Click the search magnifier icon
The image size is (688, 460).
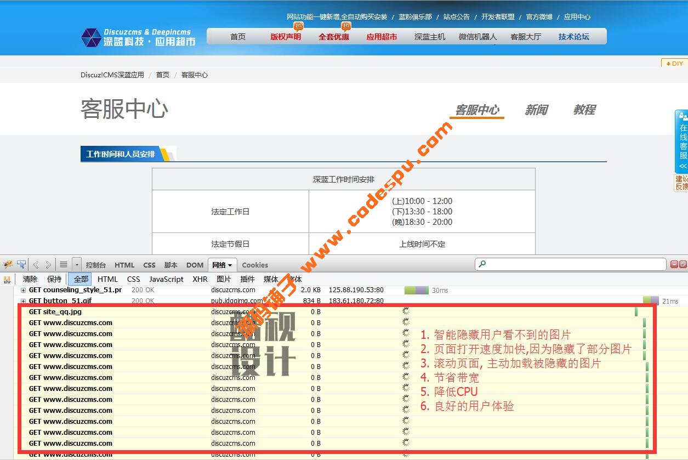pos(482,264)
